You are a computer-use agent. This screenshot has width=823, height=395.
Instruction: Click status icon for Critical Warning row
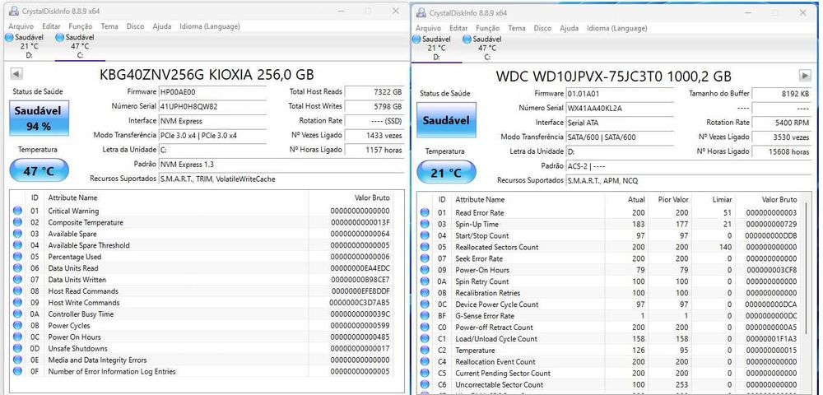pos(18,211)
